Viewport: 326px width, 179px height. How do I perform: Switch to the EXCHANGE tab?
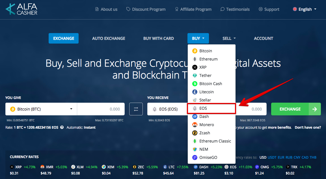tap(64, 38)
